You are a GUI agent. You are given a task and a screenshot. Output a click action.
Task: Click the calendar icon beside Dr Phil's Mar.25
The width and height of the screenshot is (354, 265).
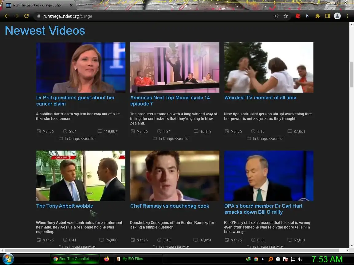tap(39, 131)
